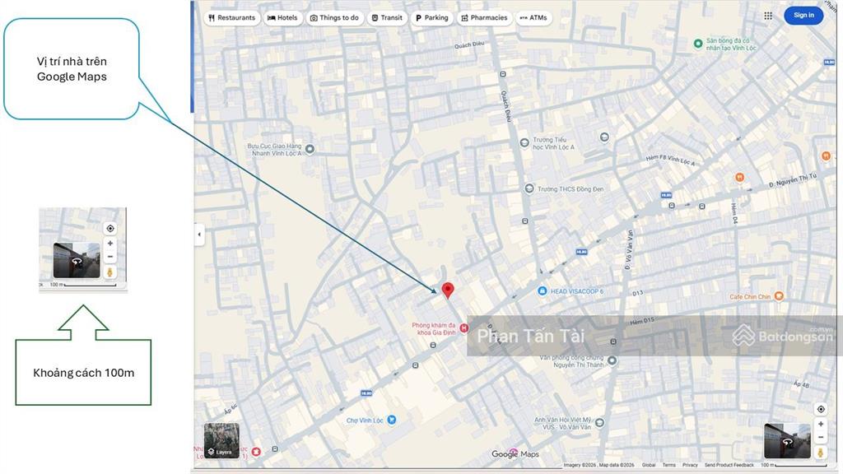The width and height of the screenshot is (843, 474).
Task: Select the yellow Pegman Street View icon
Action: coord(820,452)
